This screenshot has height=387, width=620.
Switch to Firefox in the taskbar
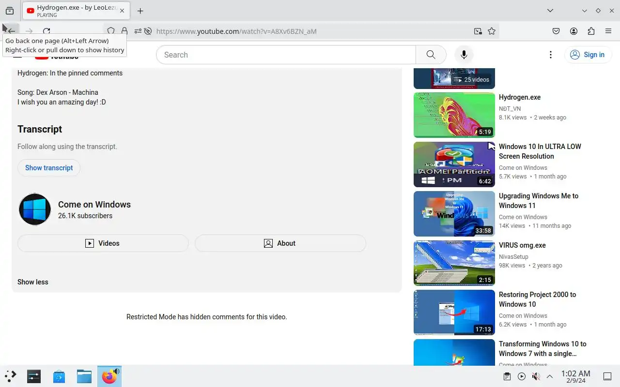[x=109, y=376]
